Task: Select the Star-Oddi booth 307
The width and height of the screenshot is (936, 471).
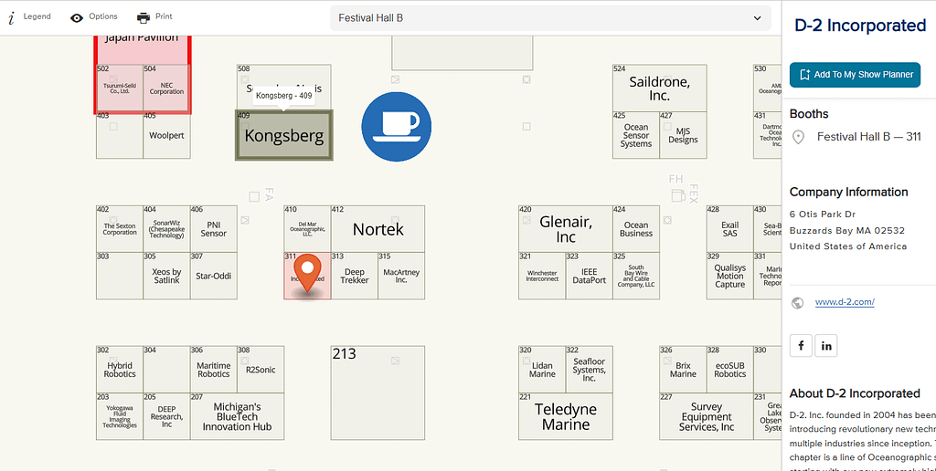Action: click(214, 276)
